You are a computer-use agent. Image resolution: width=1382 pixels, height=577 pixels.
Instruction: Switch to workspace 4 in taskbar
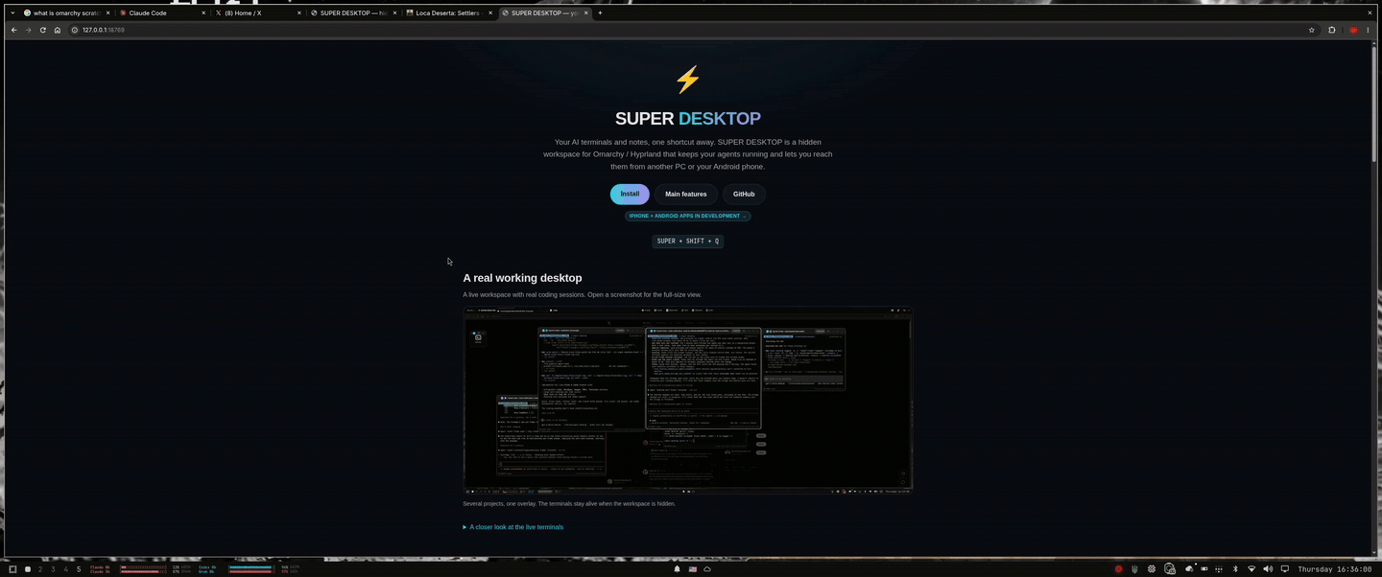click(x=66, y=569)
